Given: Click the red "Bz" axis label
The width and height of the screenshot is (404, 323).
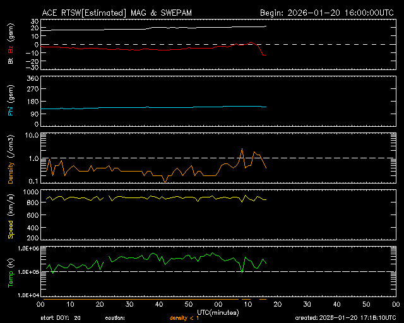Looking at the screenshot, I should pos(11,49).
